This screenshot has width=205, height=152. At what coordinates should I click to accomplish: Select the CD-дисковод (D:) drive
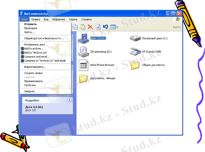pos(84,52)
